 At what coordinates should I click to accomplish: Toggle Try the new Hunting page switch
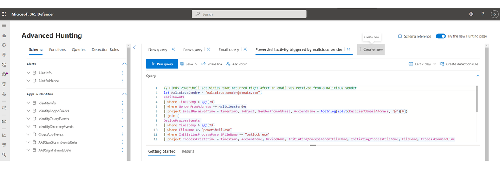point(441,36)
